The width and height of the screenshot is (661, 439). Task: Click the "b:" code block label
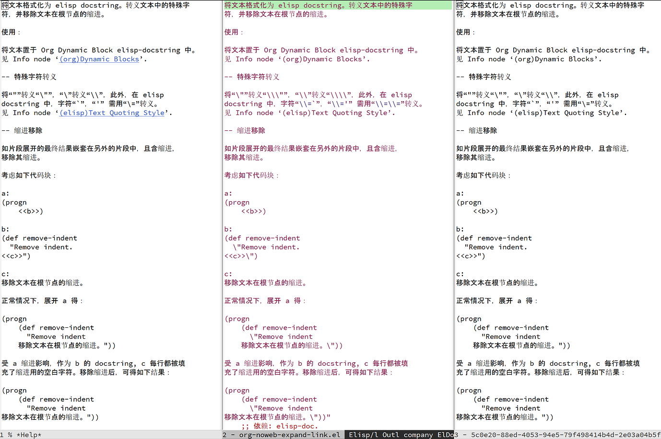click(x=5, y=229)
